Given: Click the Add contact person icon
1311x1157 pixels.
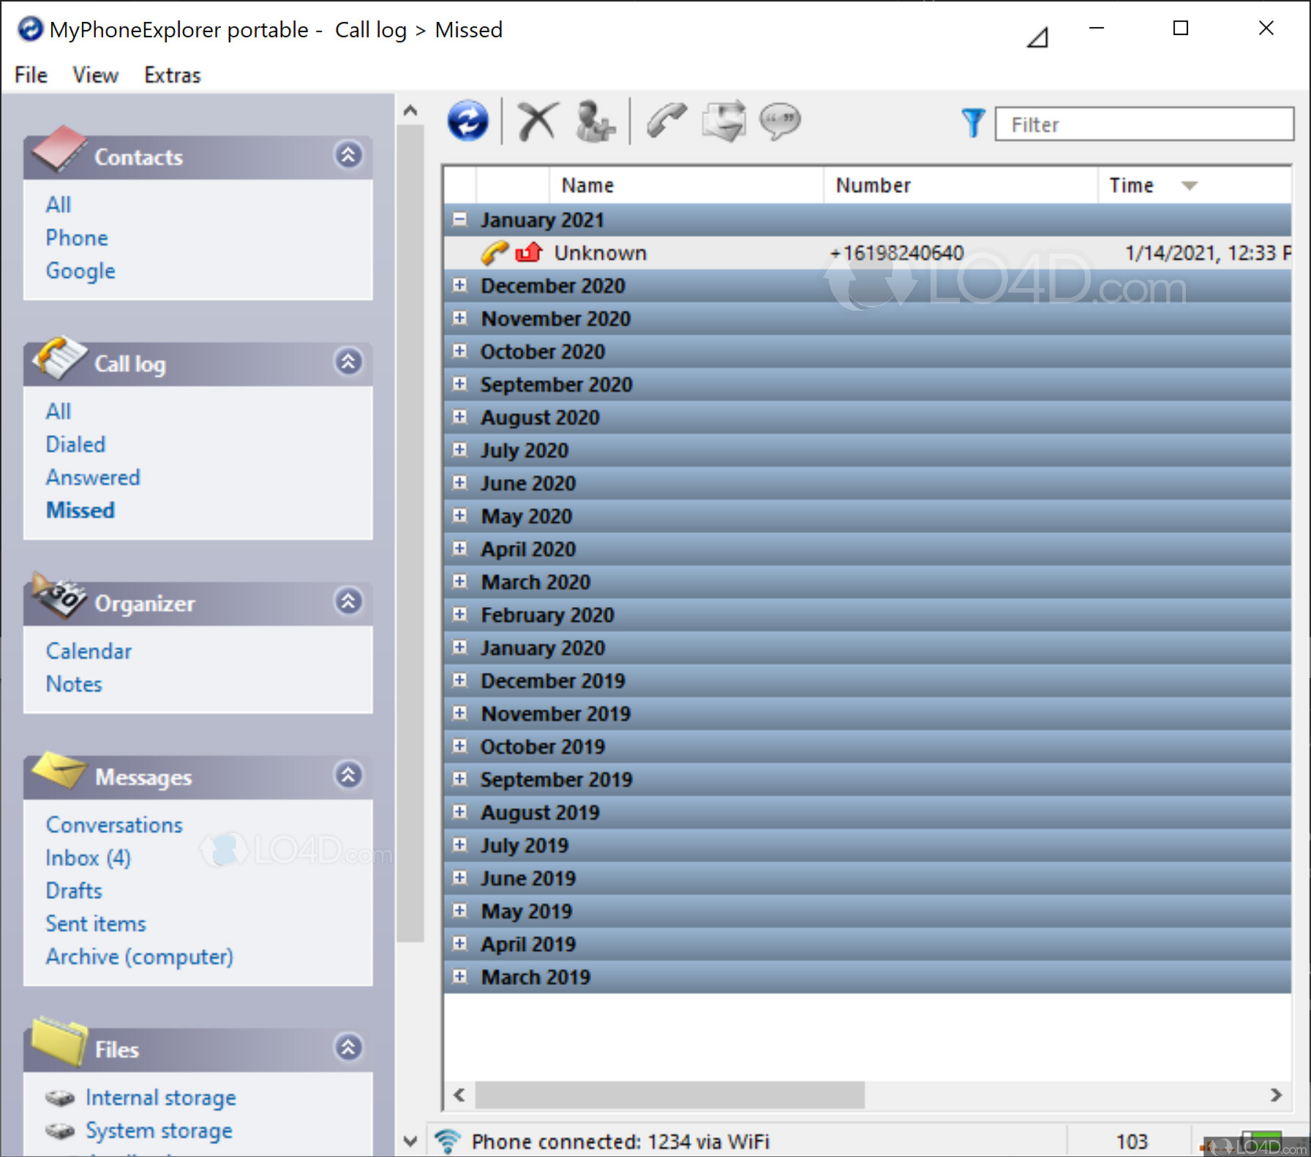Looking at the screenshot, I should point(595,121).
